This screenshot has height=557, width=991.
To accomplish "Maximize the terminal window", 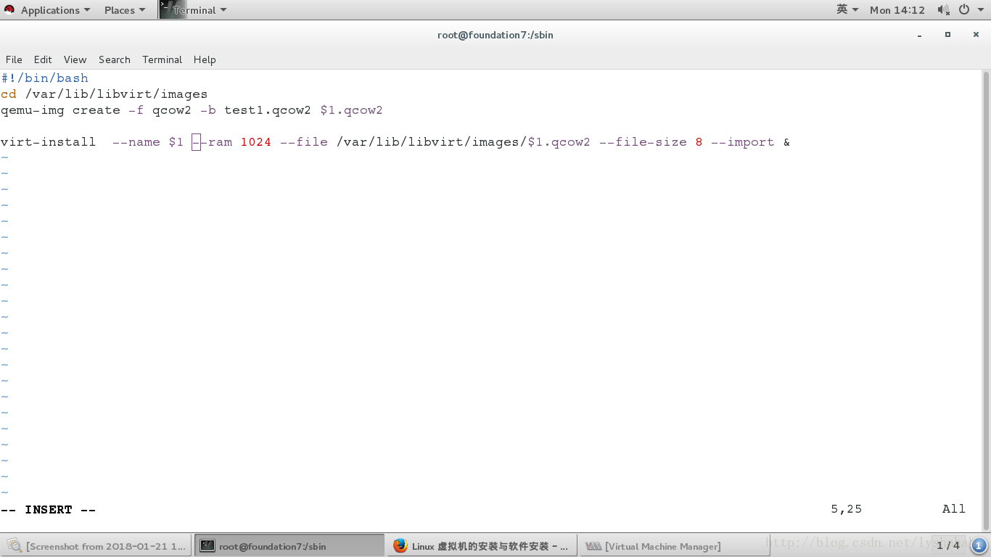I will (947, 34).
